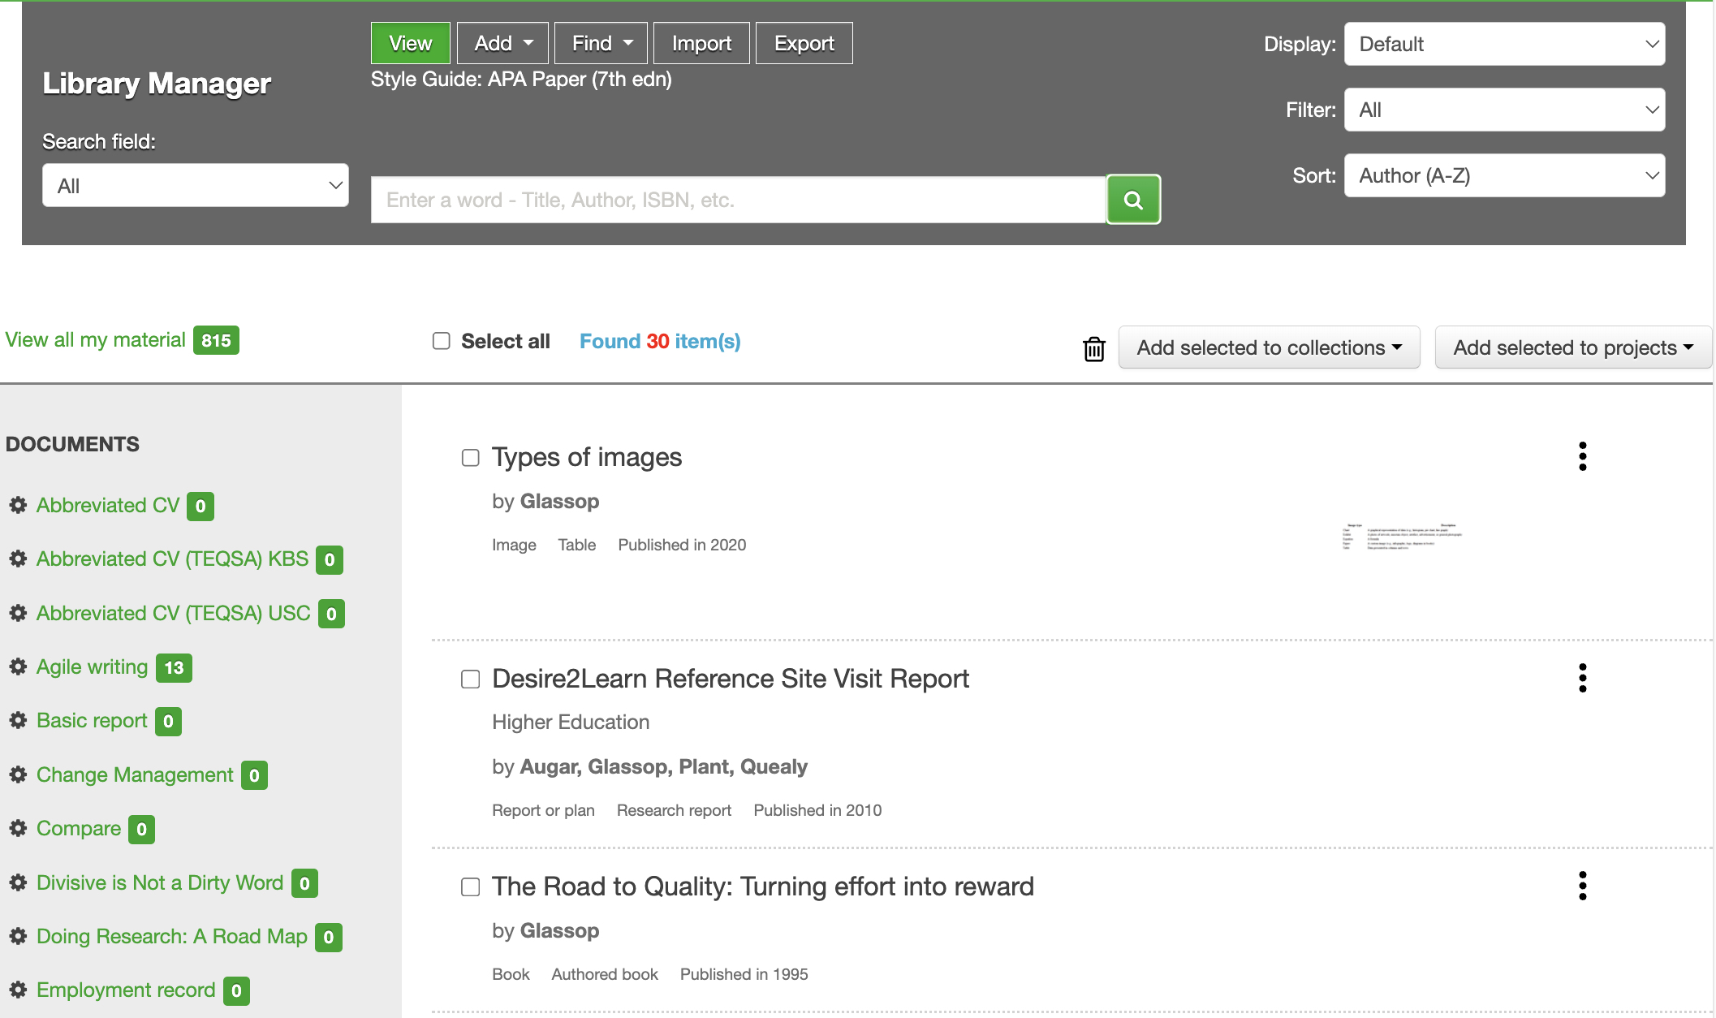1716x1018 pixels.
Task: Click gear icon beside Change Management
Action: coord(18,775)
